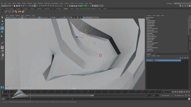Click the time range slider bar
This screenshot has height=107, width=191.
pyautogui.click(x=52, y=95)
